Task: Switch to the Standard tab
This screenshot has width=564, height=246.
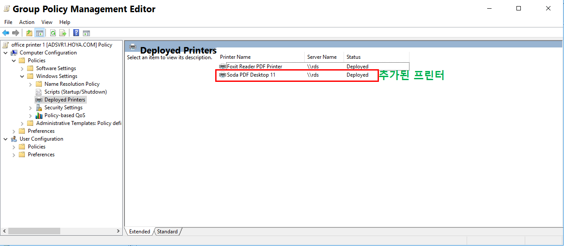Action: [x=167, y=232]
